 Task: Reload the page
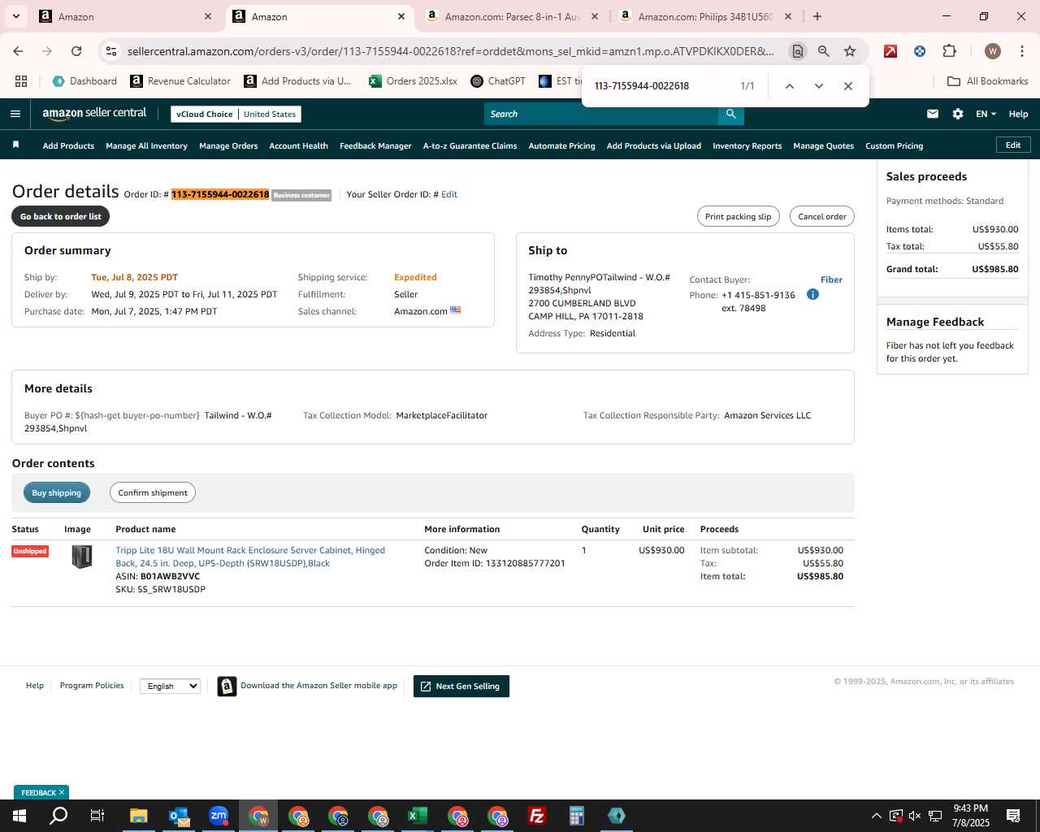76,51
